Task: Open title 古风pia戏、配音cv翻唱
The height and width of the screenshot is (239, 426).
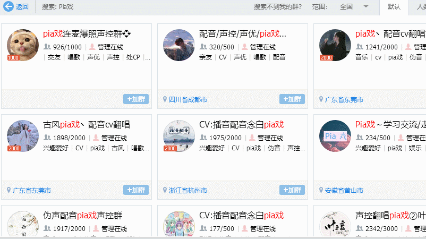Action: coord(87,124)
